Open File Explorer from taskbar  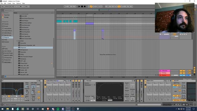8,109
